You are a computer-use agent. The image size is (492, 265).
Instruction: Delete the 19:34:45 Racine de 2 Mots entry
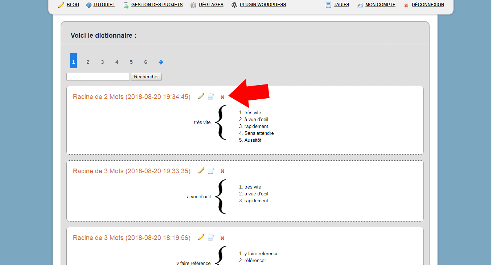click(x=222, y=97)
